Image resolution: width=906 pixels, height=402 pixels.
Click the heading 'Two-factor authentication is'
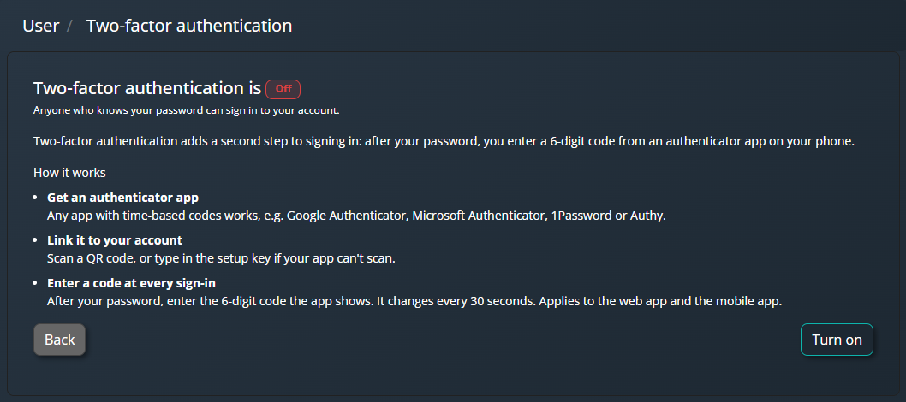(147, 88)
